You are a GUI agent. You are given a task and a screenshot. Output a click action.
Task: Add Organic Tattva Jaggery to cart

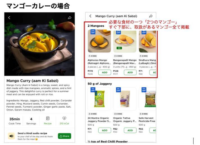coord(130,130)
